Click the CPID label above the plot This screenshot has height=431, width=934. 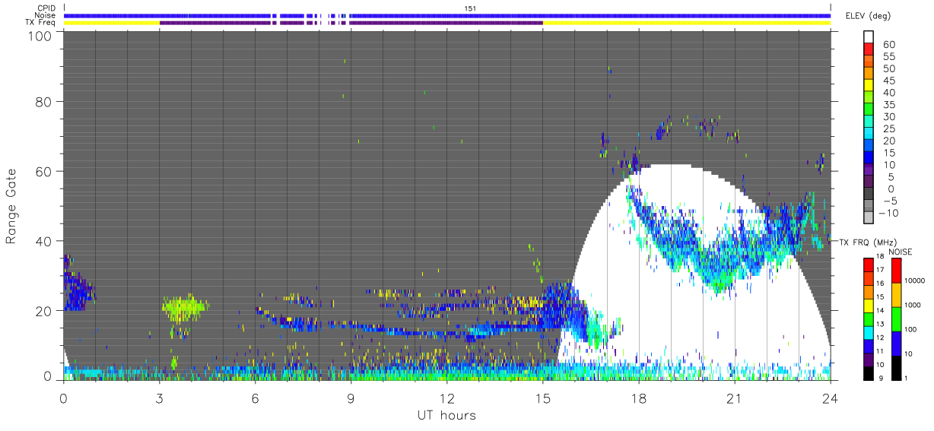pos(46,8)
